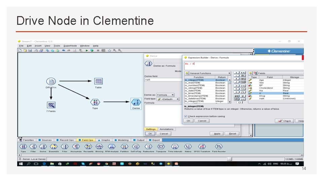Open Edge browser from taskbar
The width and height of the screenshot is (323, 181).
point(44,164)
